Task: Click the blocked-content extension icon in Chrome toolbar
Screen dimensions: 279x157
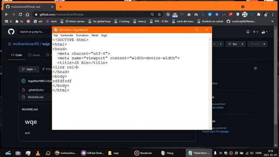Action: pyautogui.click(x=168, y=14)
